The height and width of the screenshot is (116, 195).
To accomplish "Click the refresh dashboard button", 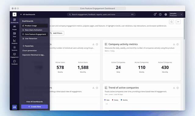I will (x=172, y=22).
